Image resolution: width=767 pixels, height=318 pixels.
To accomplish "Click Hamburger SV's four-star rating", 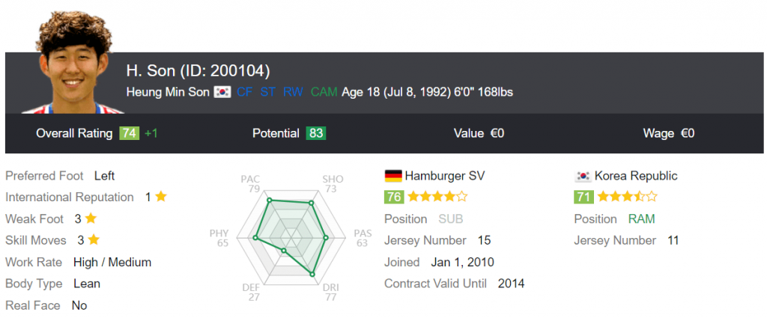I will click(437, 198).
